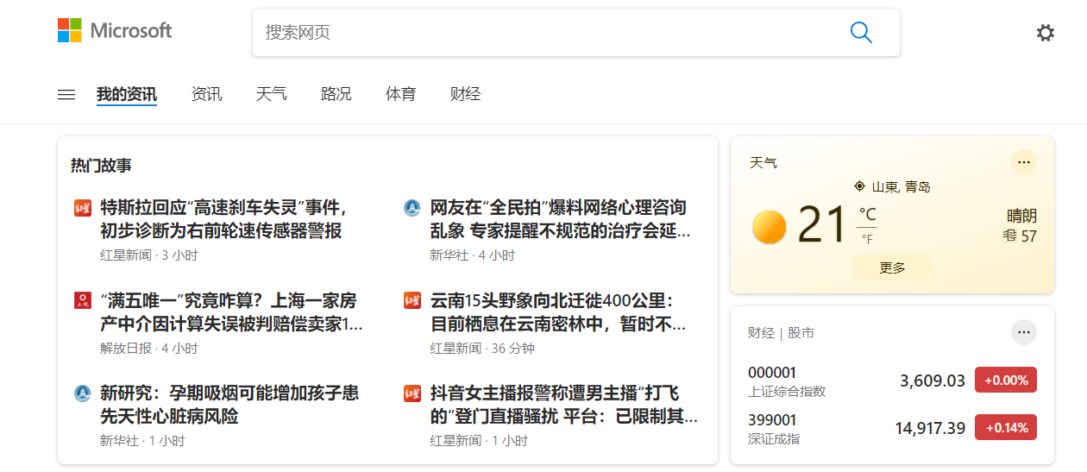The height and width of the screenshot is (472, 1087).
Task: Click the magnifying glass search icon
Action: (861, 33)
